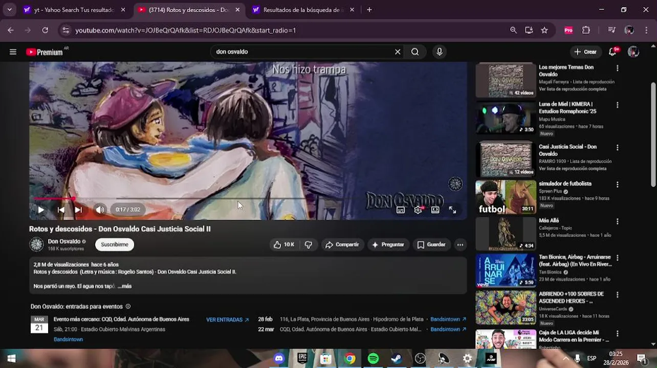Image resolution: width=657 pixels, height=368 pixels.
Task: Open Luna de Miel KIMERA video title
Action: point(567,108)
